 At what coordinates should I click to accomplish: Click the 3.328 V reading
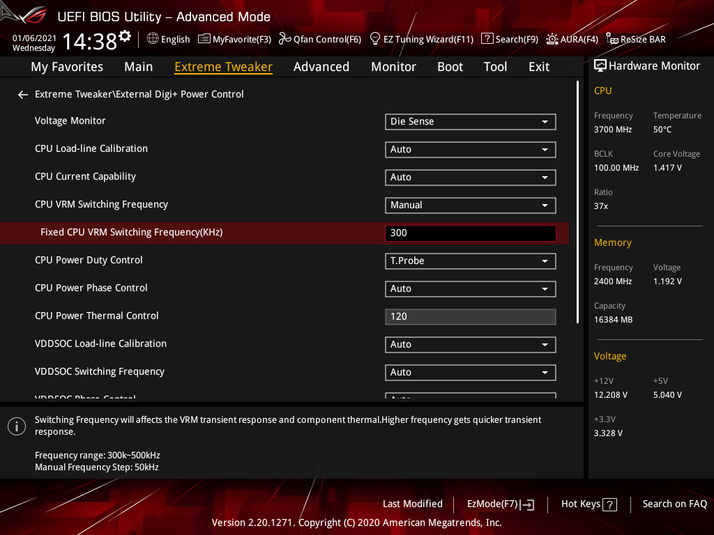pos(608,433)
